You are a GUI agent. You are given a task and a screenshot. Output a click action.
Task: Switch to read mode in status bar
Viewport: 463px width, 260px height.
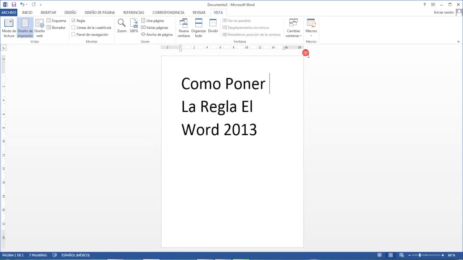tap(379, 255)
